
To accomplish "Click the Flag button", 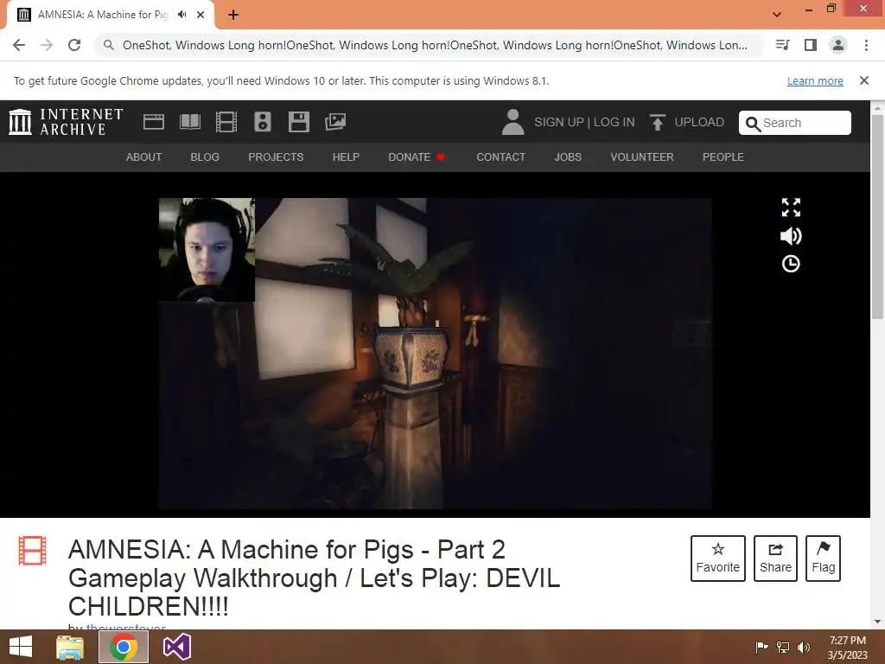I will coord(823,559).
